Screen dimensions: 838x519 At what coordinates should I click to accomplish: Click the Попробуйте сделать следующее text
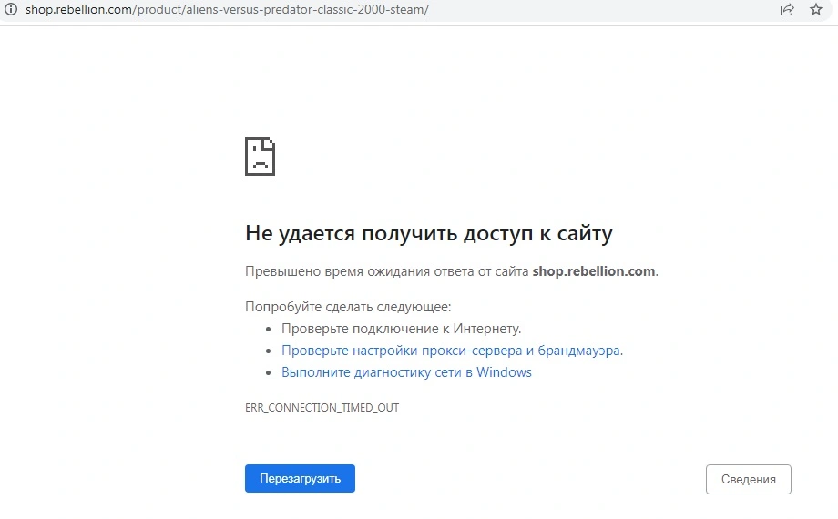click(348, 307)
